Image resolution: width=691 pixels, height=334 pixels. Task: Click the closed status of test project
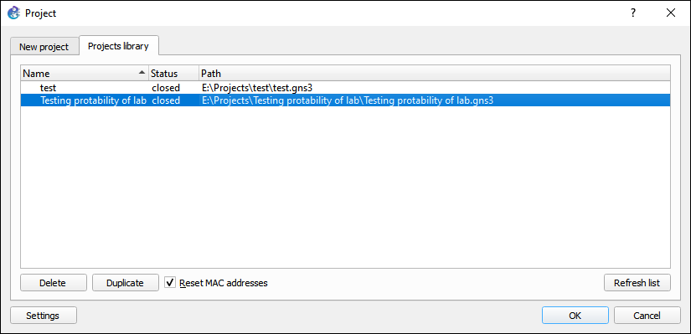point(166,88)
